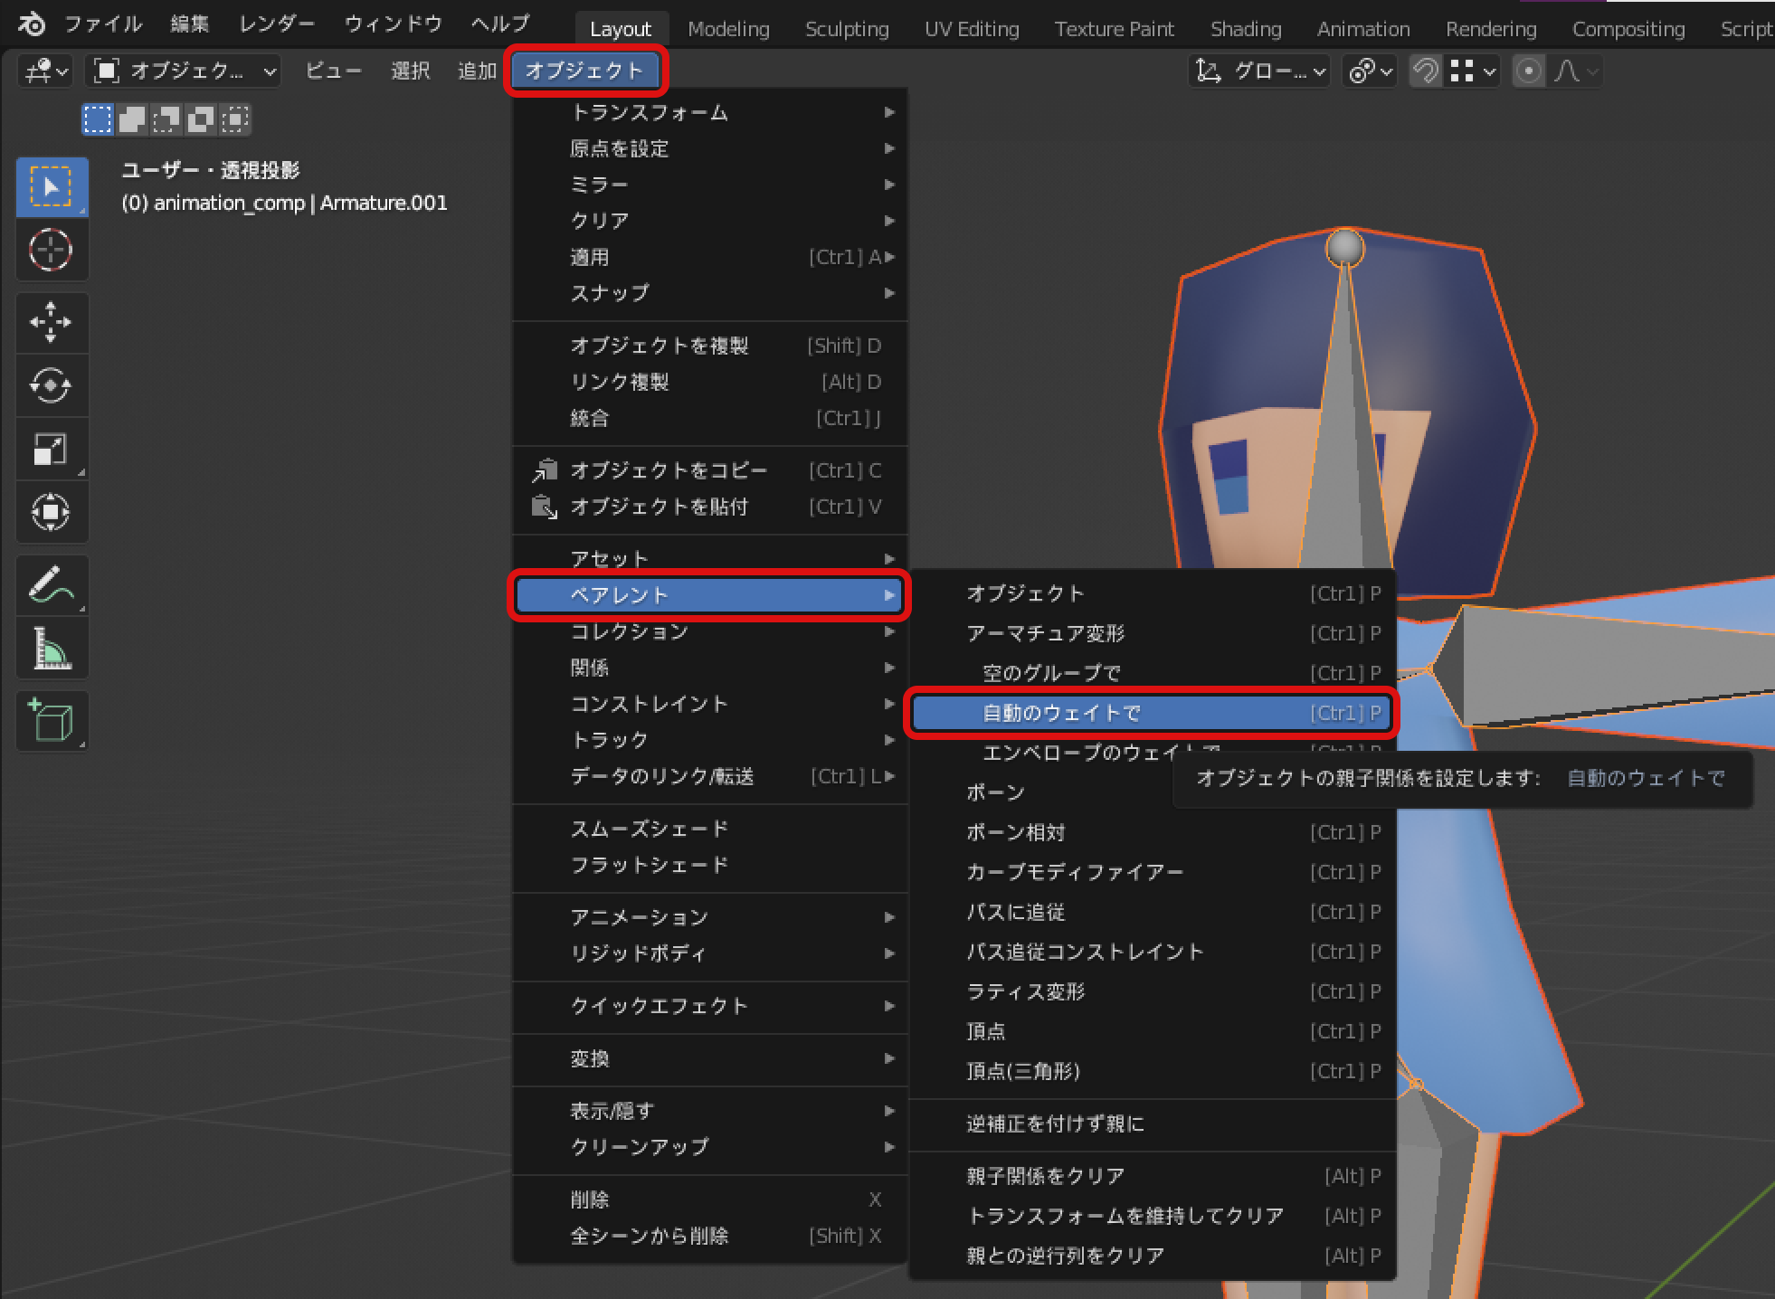1775x1299 pixels.
Task: Toggle proportional editing
Action: coord(1529,71)
